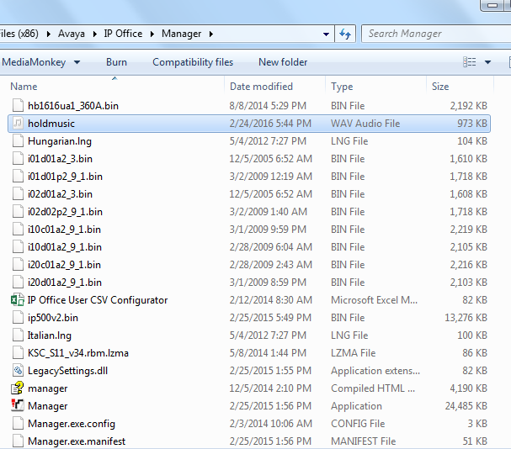This screenshot has width=511, height=449.
Task: Expand the arrow after Avaya in the path
Action: 95,34
